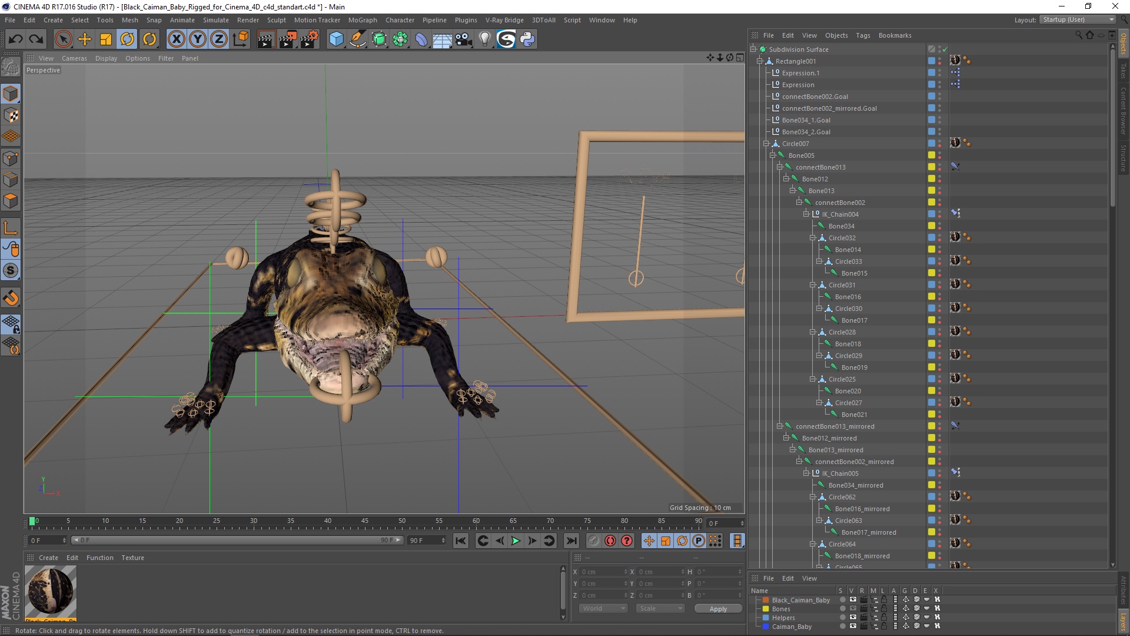Toggle Y axis lock
This screenshot has width=1130, height=636.
point(198,39)
